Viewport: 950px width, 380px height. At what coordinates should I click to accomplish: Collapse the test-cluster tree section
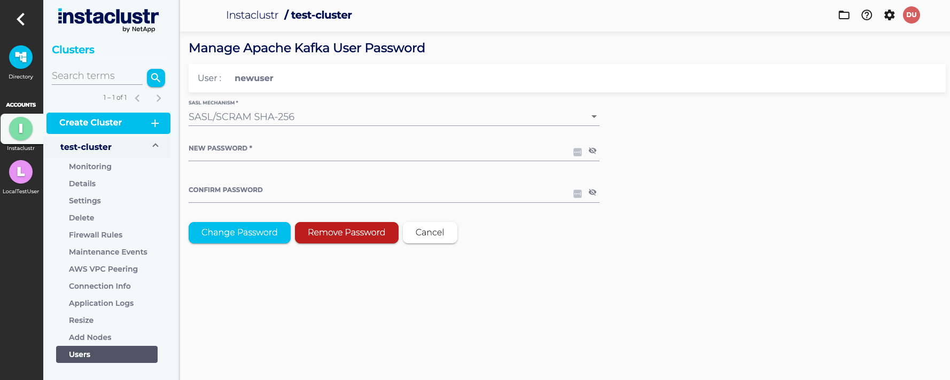tap(155, 146)
